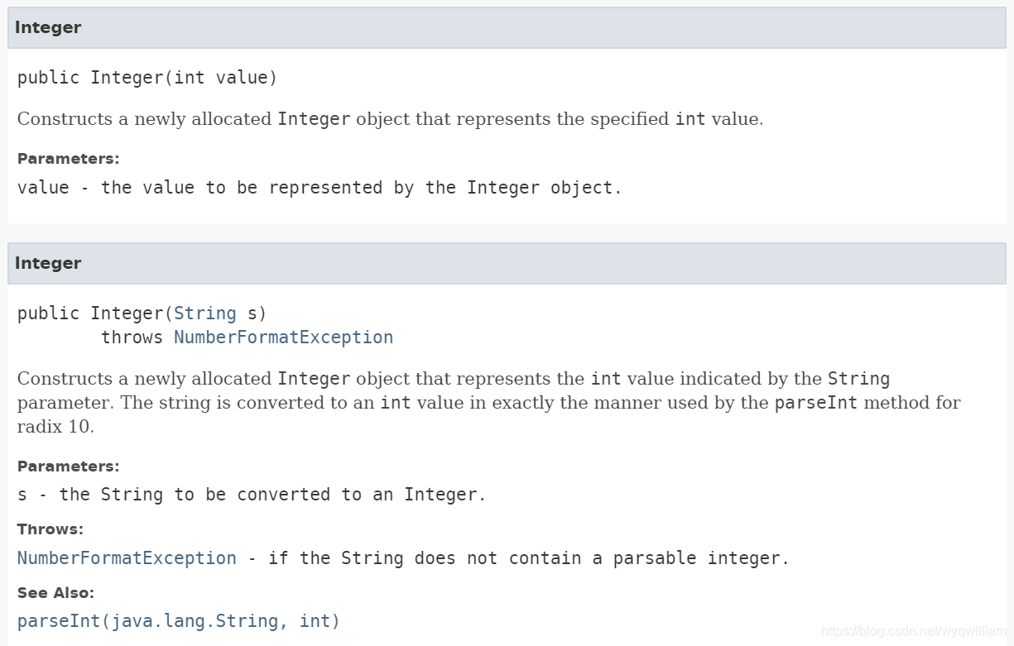Follow the parseInt(java.lang.String, int) See Also link

(179, 621)
